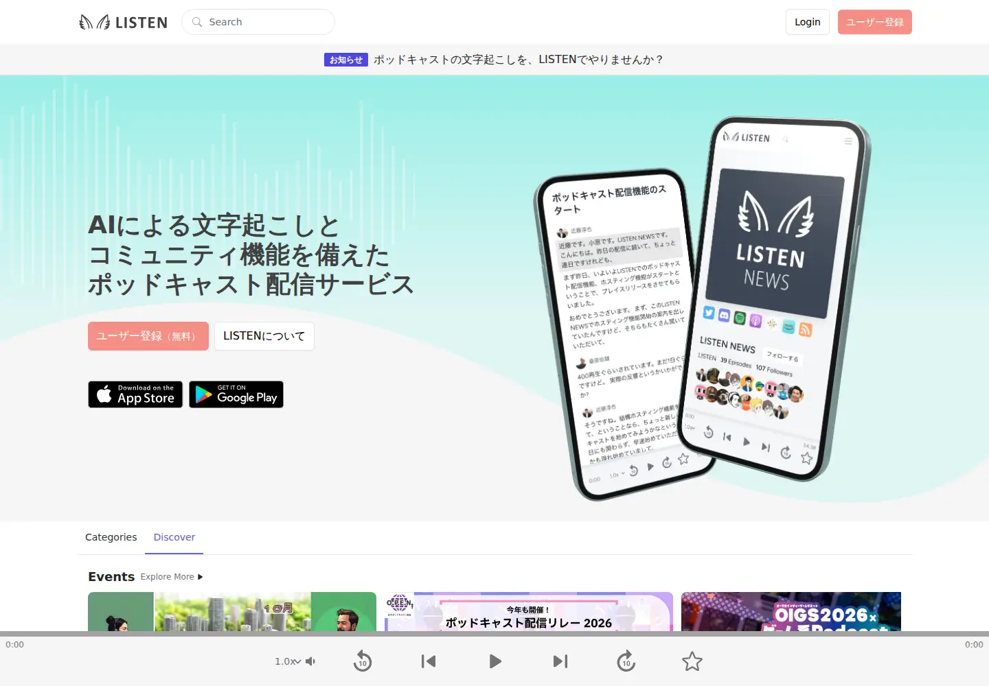Forward 10 seconds in player

[x=626, y=661]
